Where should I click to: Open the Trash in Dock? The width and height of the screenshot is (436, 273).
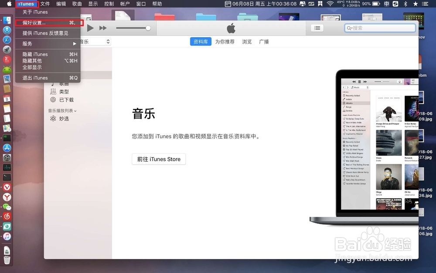(x=7, y=260)
